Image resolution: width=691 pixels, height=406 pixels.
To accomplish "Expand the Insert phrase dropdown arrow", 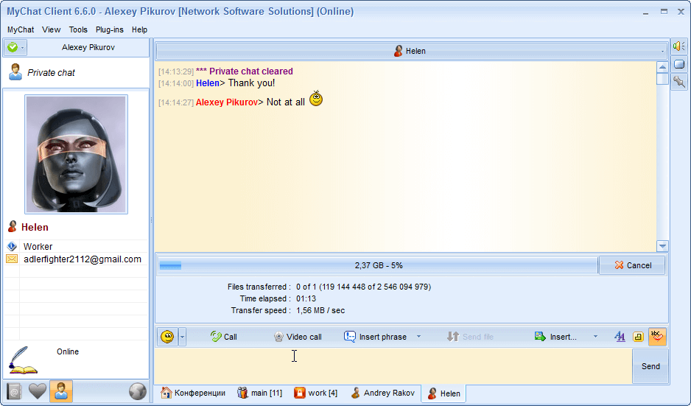I will pyautogui.click(x=418, y=337).
